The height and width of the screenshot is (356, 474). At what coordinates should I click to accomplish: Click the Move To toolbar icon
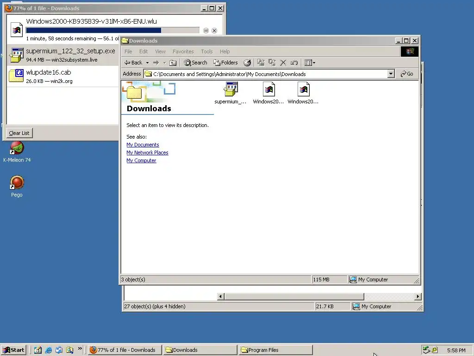[261, 63]
